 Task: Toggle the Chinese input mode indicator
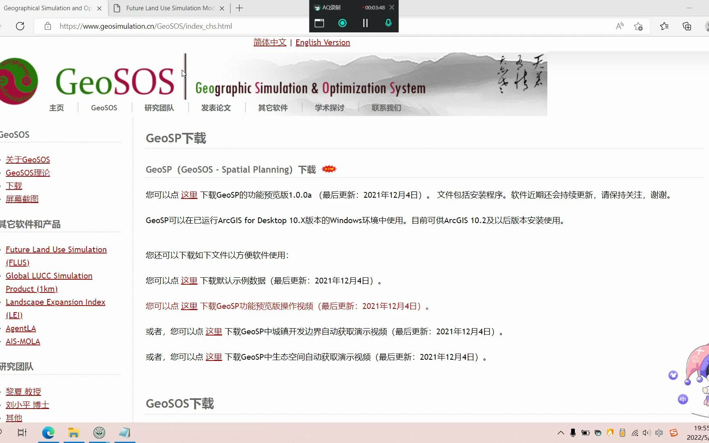coord(659,433)
